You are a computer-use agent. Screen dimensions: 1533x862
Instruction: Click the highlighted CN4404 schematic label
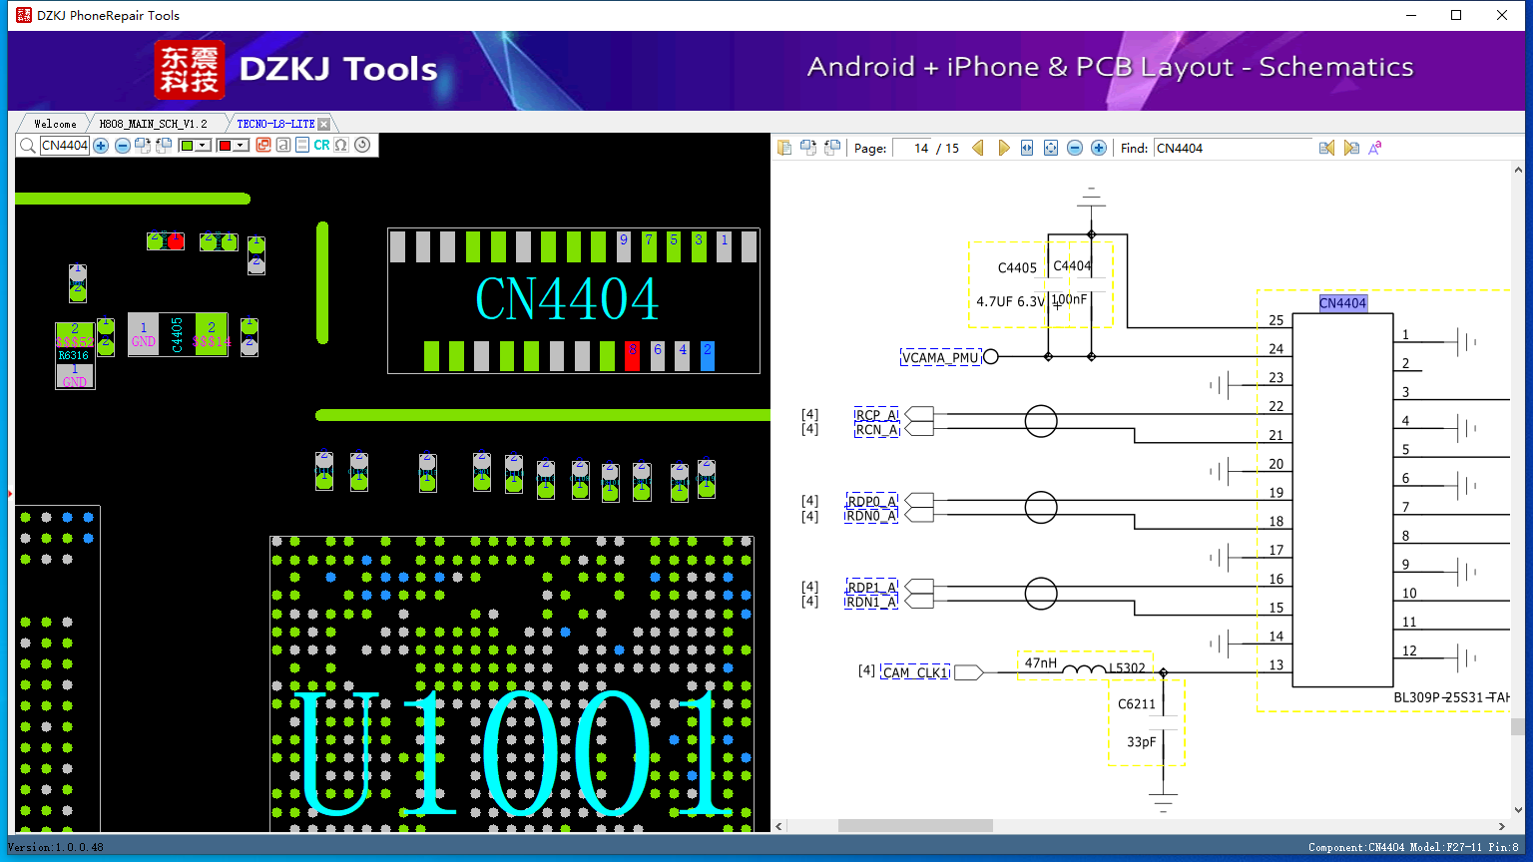(x=1342, y=303)
